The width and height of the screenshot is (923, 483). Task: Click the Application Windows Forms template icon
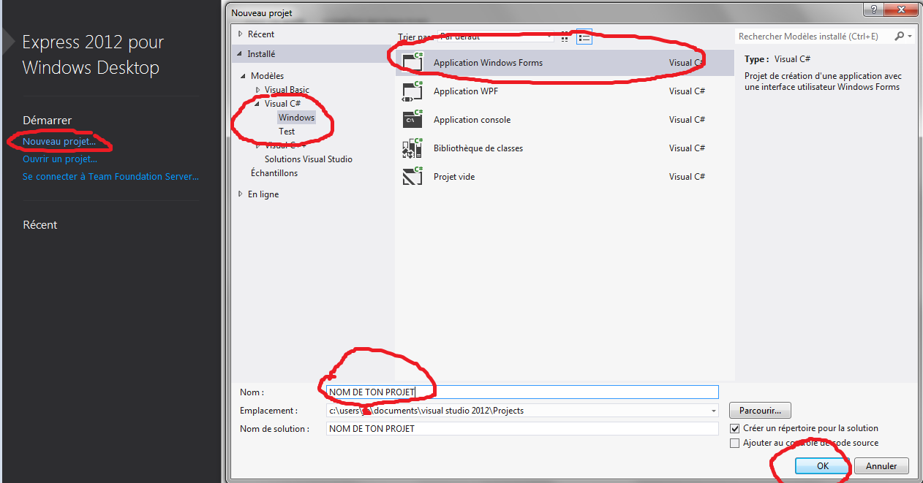click(x=413, y=62)
